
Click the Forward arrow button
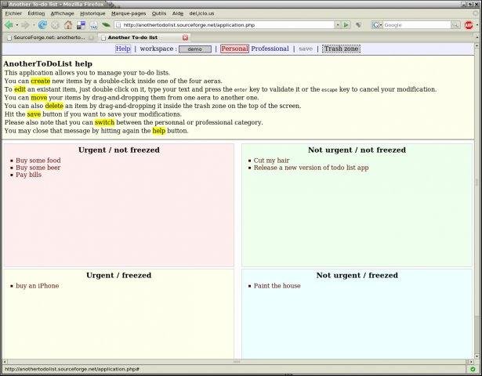pyautogui.click(x=25, y=25)
